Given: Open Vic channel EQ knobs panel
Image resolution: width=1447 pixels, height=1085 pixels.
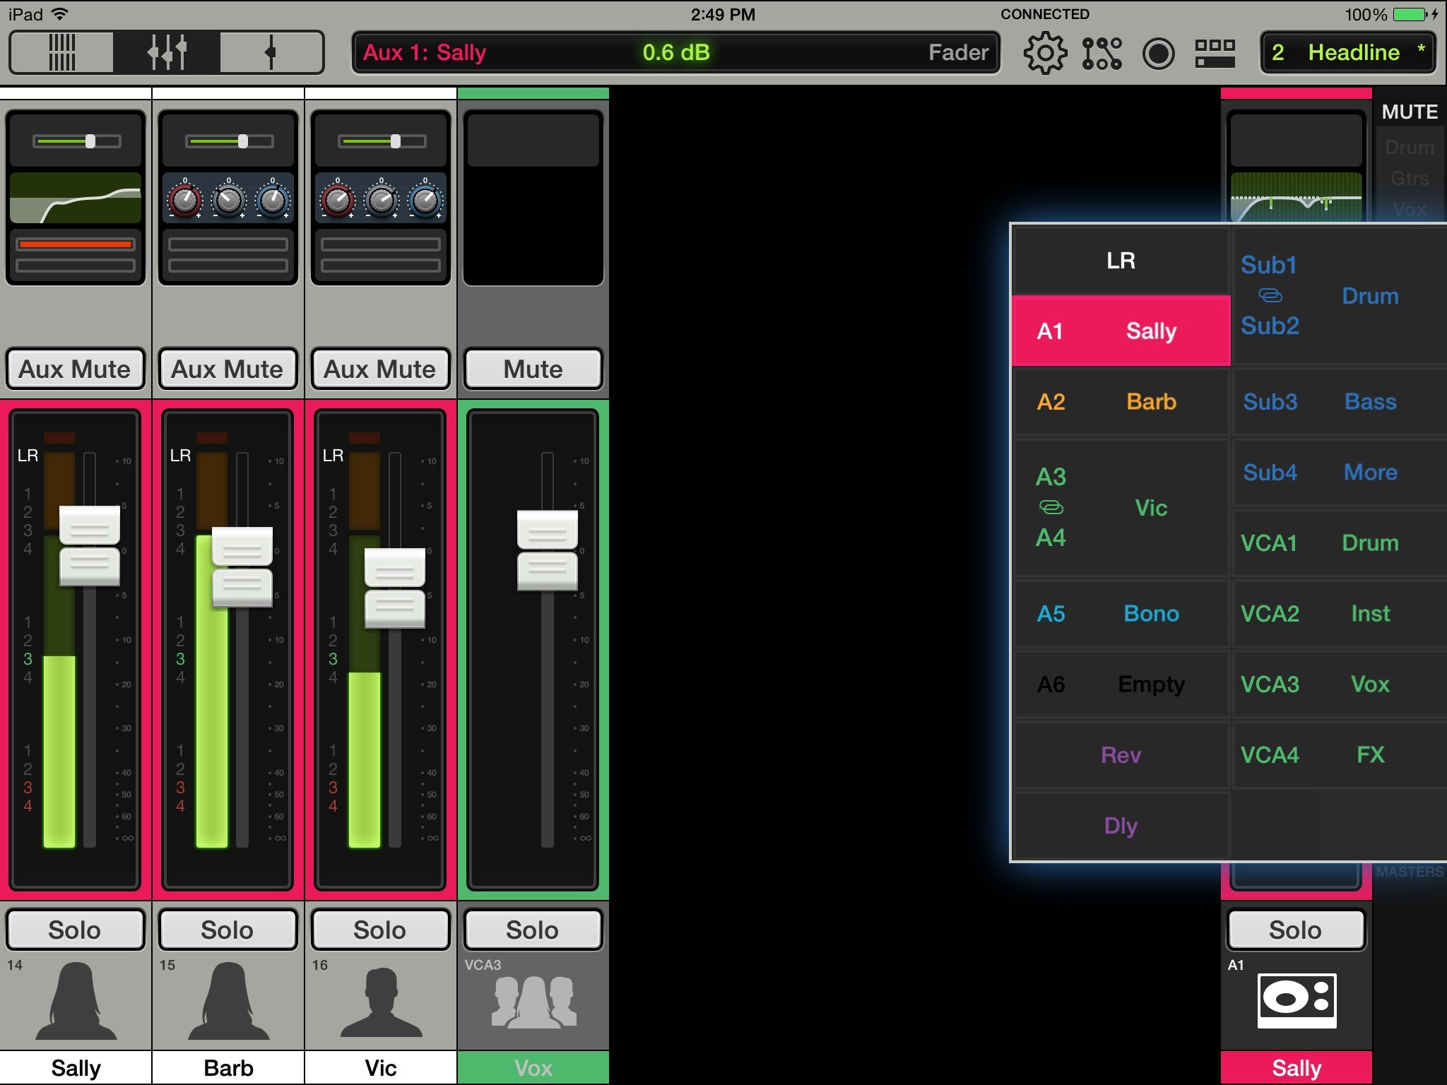Looking at the screenshot, I should point(381,199).
